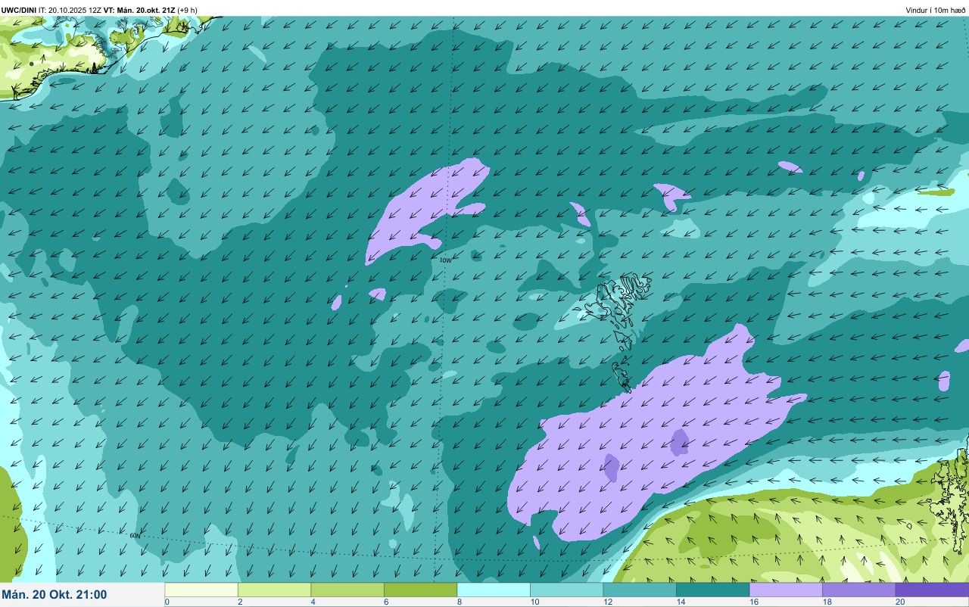Click the 'Mán. 20 Okt. 21:00' date label
This screenshot has height=607, width=969.
55,595
